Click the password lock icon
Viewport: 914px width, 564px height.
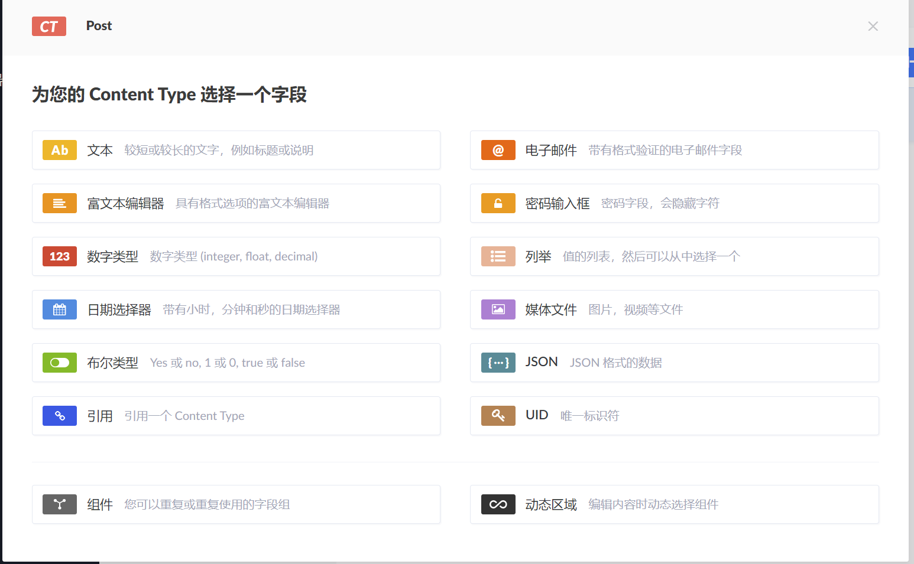pyautogui.click(x=498, y=203)
